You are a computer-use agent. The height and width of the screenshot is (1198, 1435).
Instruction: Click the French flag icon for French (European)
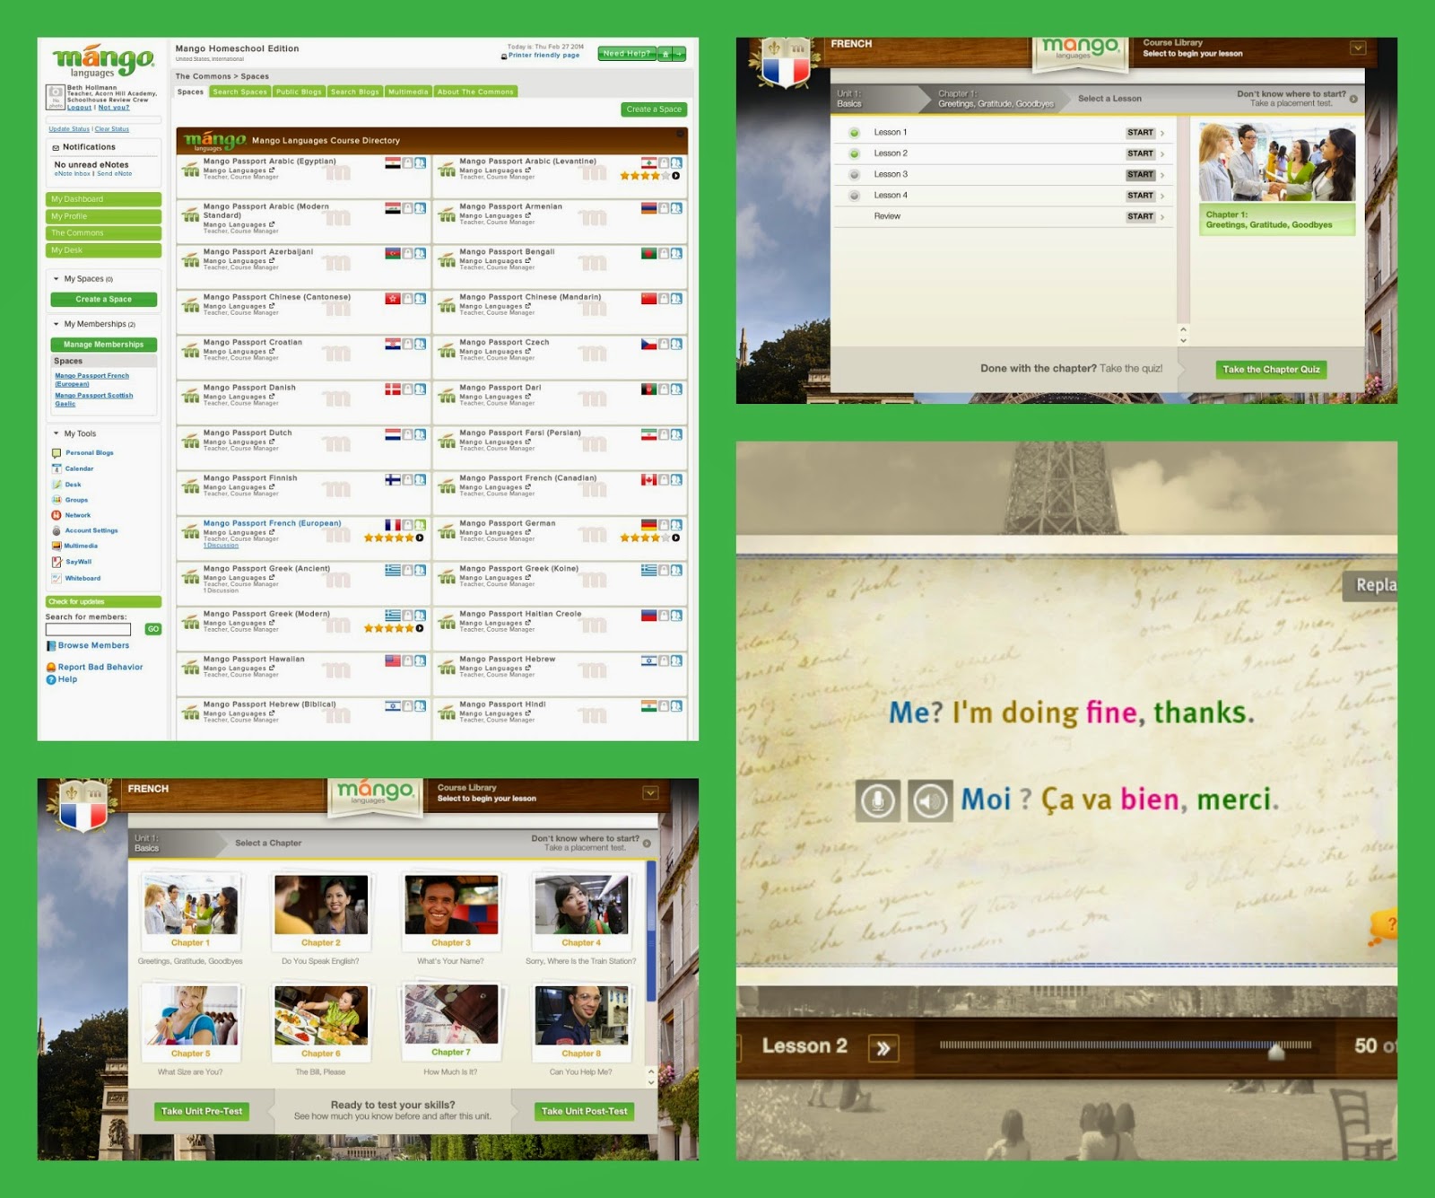(393, 525)
